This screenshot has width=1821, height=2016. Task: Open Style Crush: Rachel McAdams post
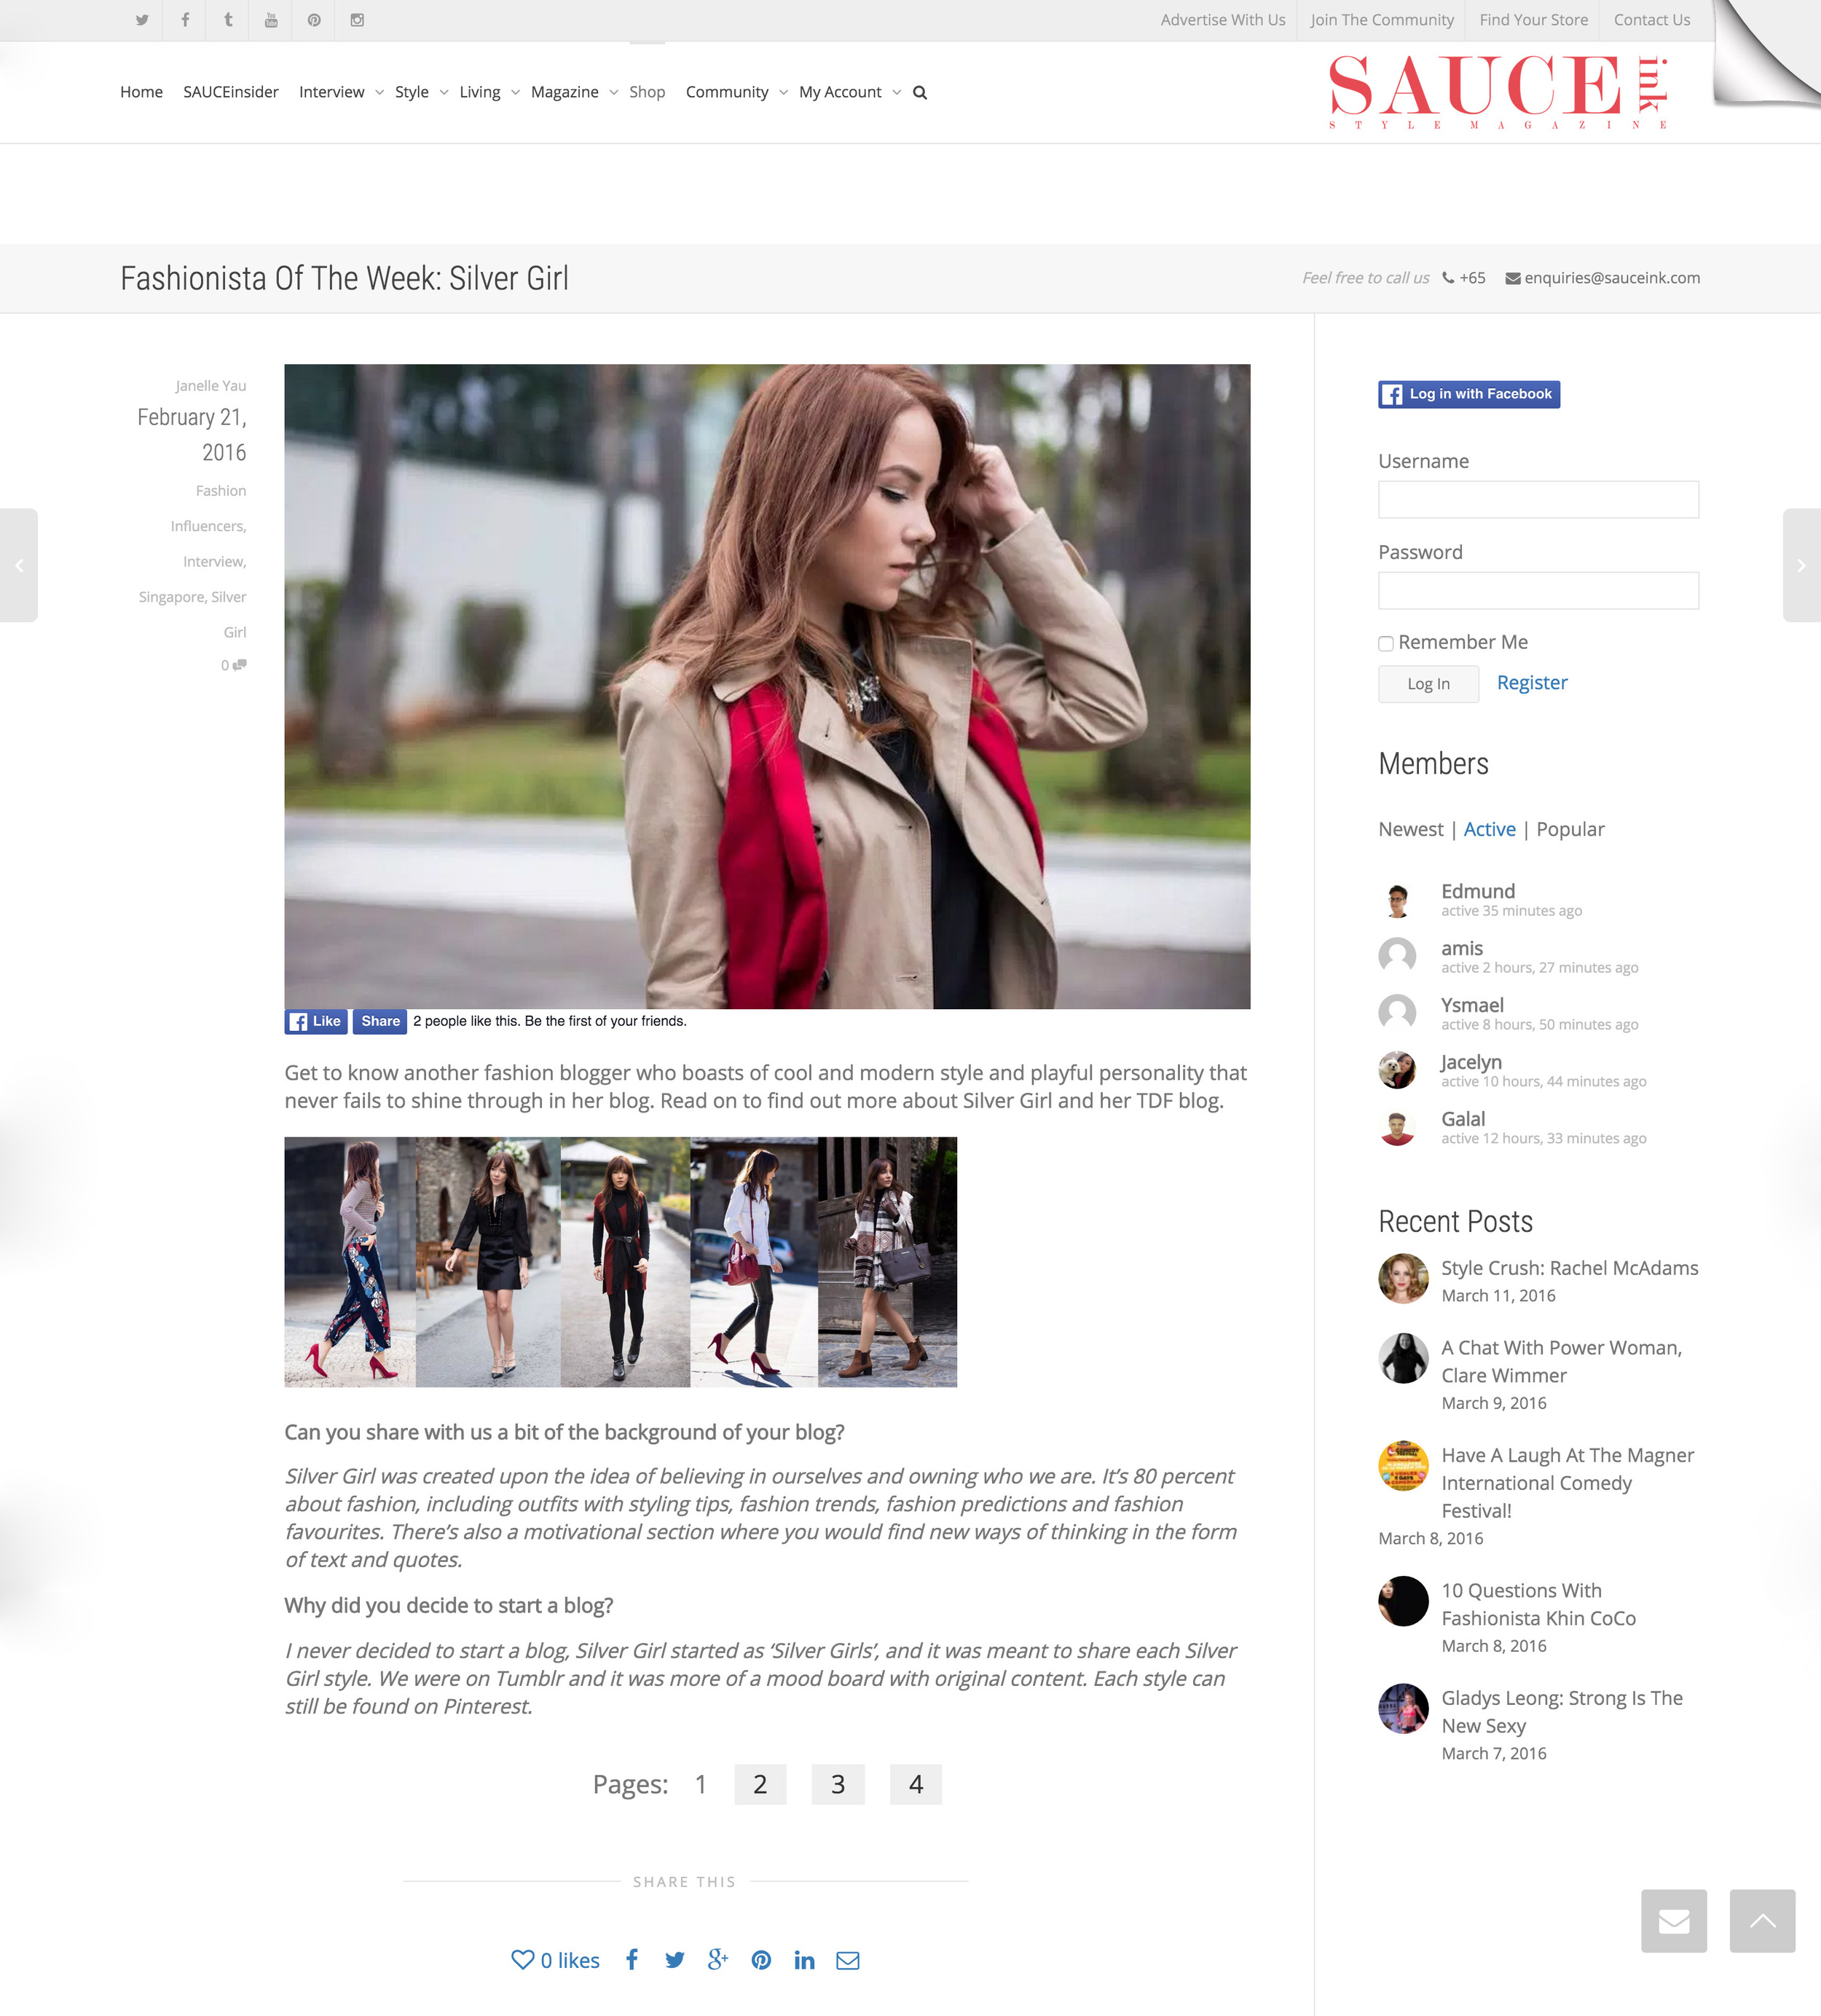1569,1268
